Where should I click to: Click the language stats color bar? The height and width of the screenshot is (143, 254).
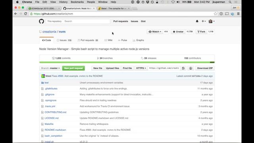(127, 62)
